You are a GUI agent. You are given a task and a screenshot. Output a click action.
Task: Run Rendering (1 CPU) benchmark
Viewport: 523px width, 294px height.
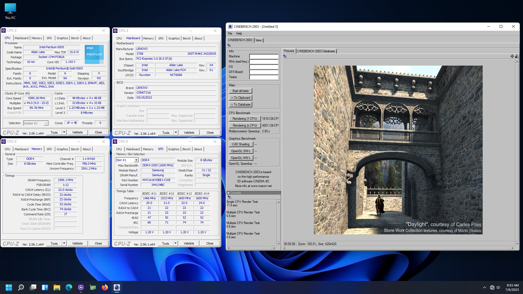pos(245,119)
